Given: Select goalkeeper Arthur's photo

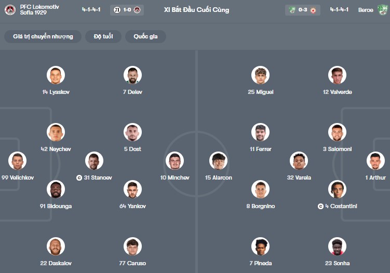Looking at the screenshot, I should click(x=375, y=161).
